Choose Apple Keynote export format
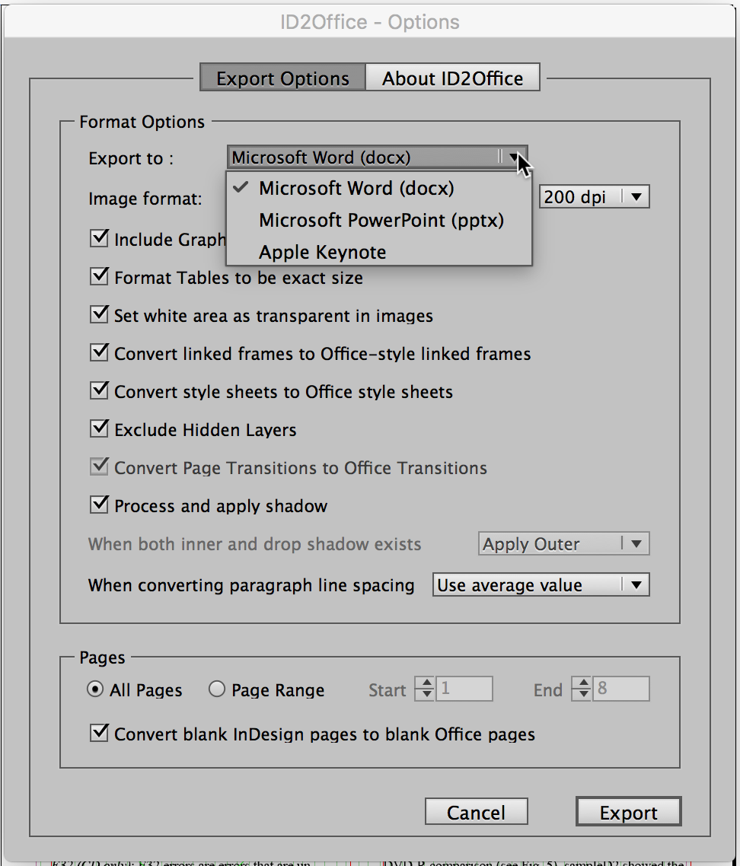The width and height of the screenshot is (740, 866). coord(322,253)
